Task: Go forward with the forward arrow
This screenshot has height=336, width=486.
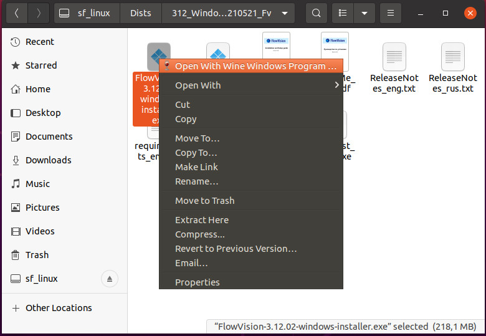Action: point(39,13)
